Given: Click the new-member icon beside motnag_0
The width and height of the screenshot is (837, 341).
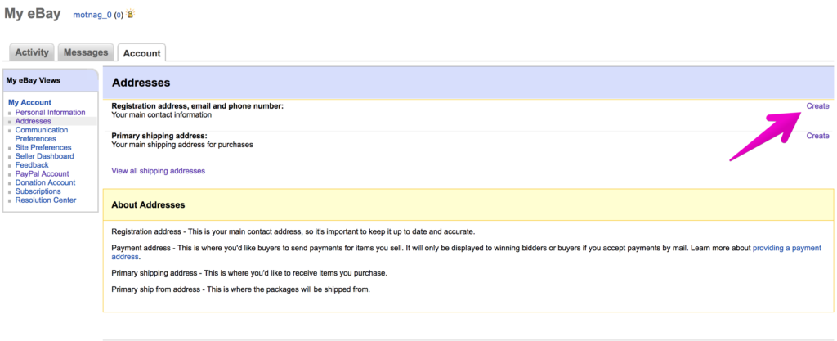Looking at the screenshot, I should 130,15.
